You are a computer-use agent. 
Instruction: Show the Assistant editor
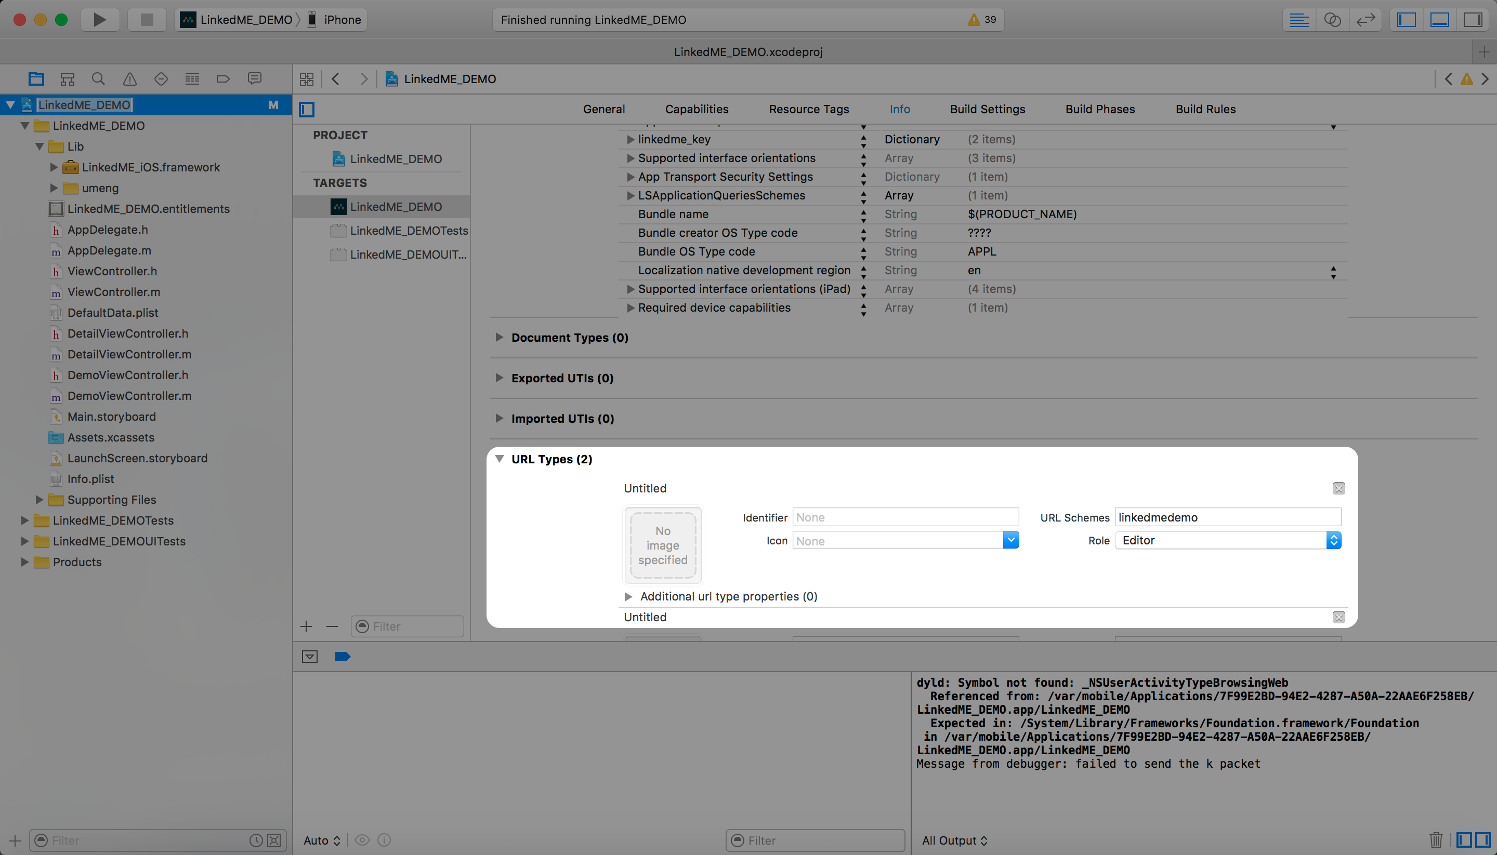pyautogui.click(x=1333, y=19)
